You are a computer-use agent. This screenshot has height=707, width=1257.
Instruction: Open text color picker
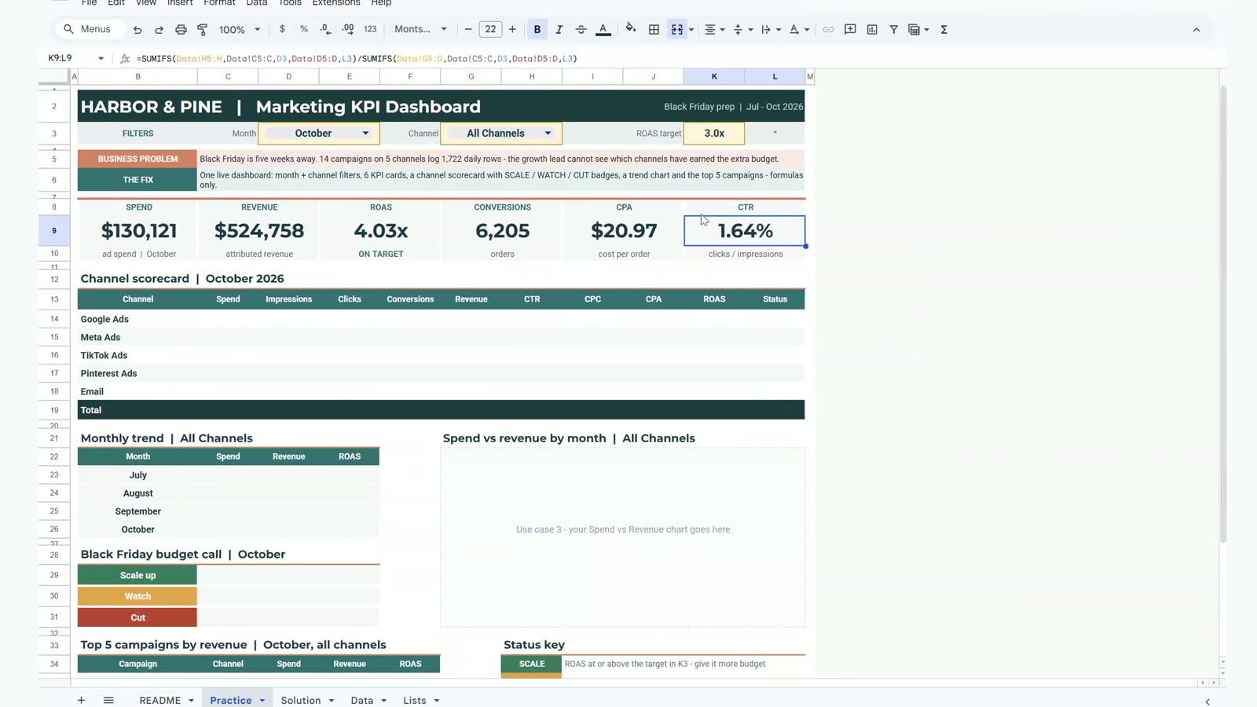pos(603,29)
